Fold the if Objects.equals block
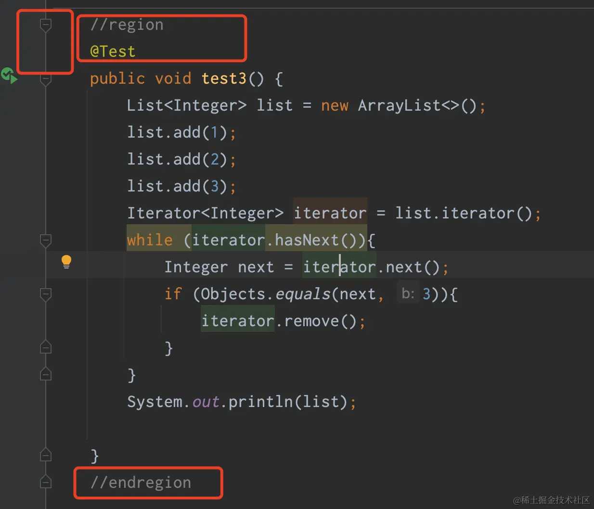The height and width of the screenshot is (509, 594). point(46,294)
